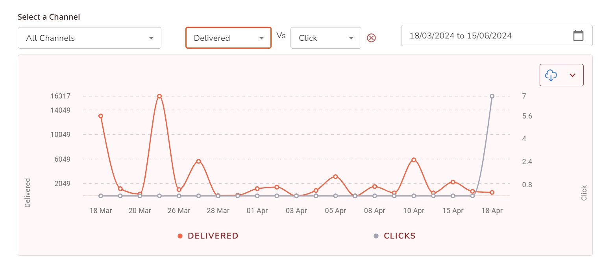
Task: Expand the download options chevron
Action: pyautogui.click(x=573, y=75)
